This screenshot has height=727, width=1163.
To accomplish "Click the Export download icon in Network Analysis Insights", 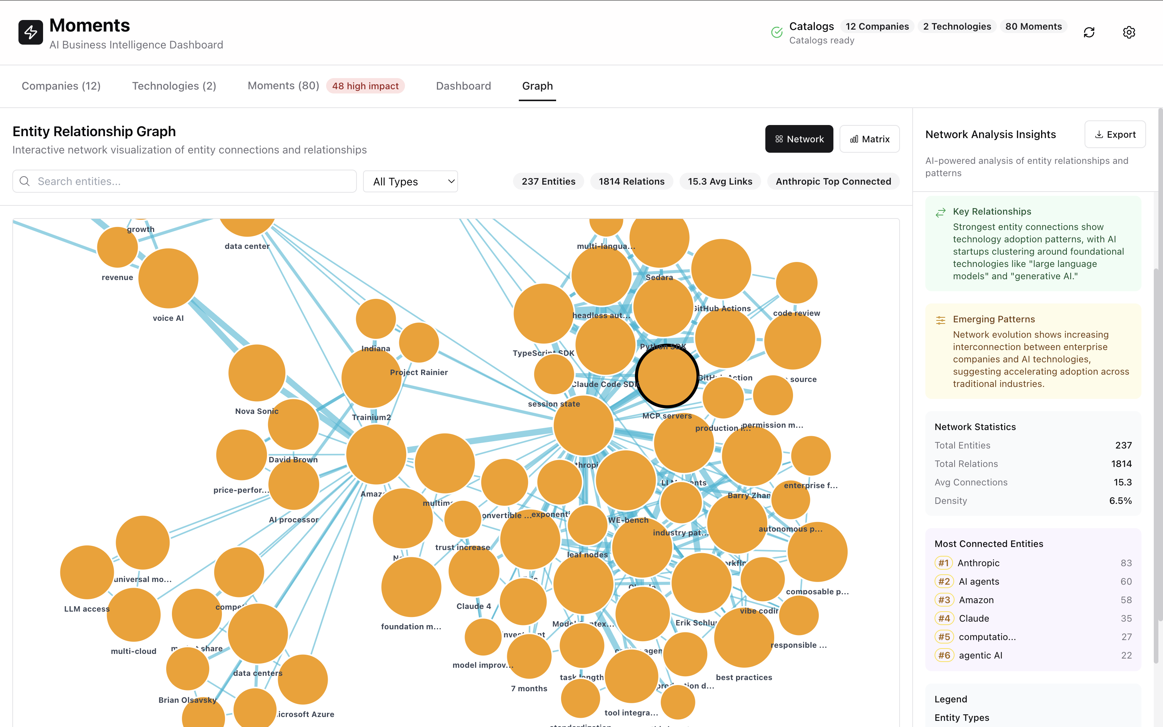I will [x=1099, y=134].
